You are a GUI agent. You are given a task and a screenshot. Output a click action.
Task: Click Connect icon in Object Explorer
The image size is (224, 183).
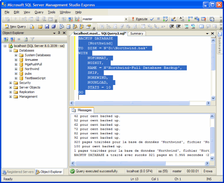pos(6,39)
